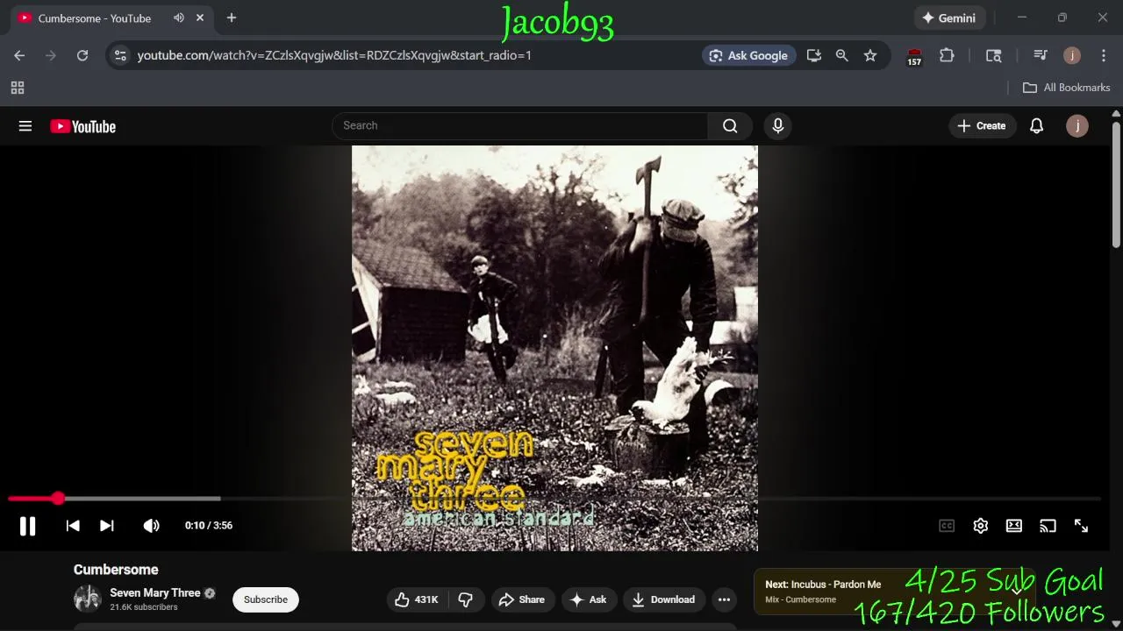This screenshot has width=1123, height=631.
Task: Search with your voice microphone
Action: (777, 126)
